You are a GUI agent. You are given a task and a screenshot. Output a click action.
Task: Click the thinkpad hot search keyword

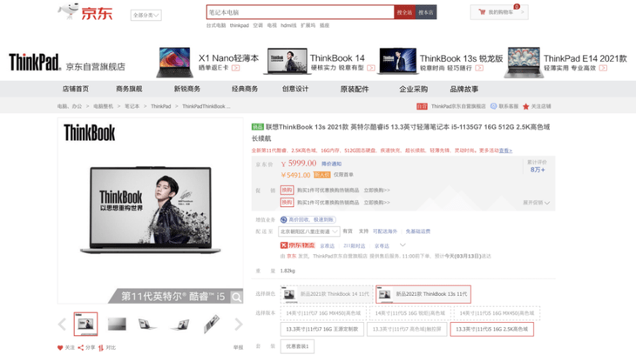point(240,25)
